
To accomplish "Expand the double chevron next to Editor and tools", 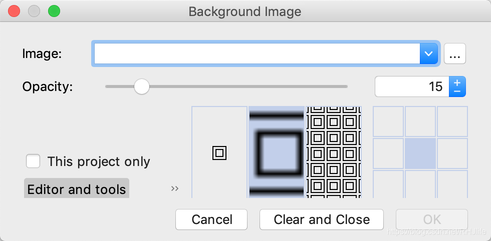I will coord(174,188).
